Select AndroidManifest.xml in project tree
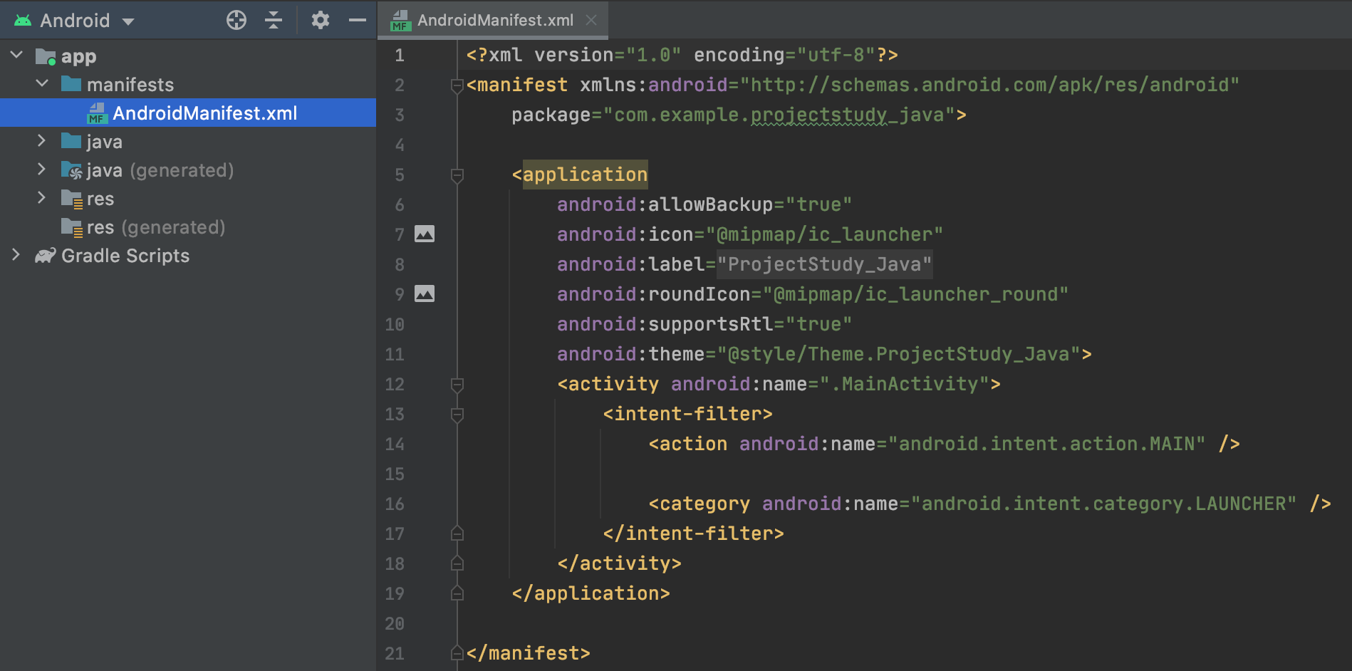This screenshot has height=671, width=1352. [x=188, y=113]
